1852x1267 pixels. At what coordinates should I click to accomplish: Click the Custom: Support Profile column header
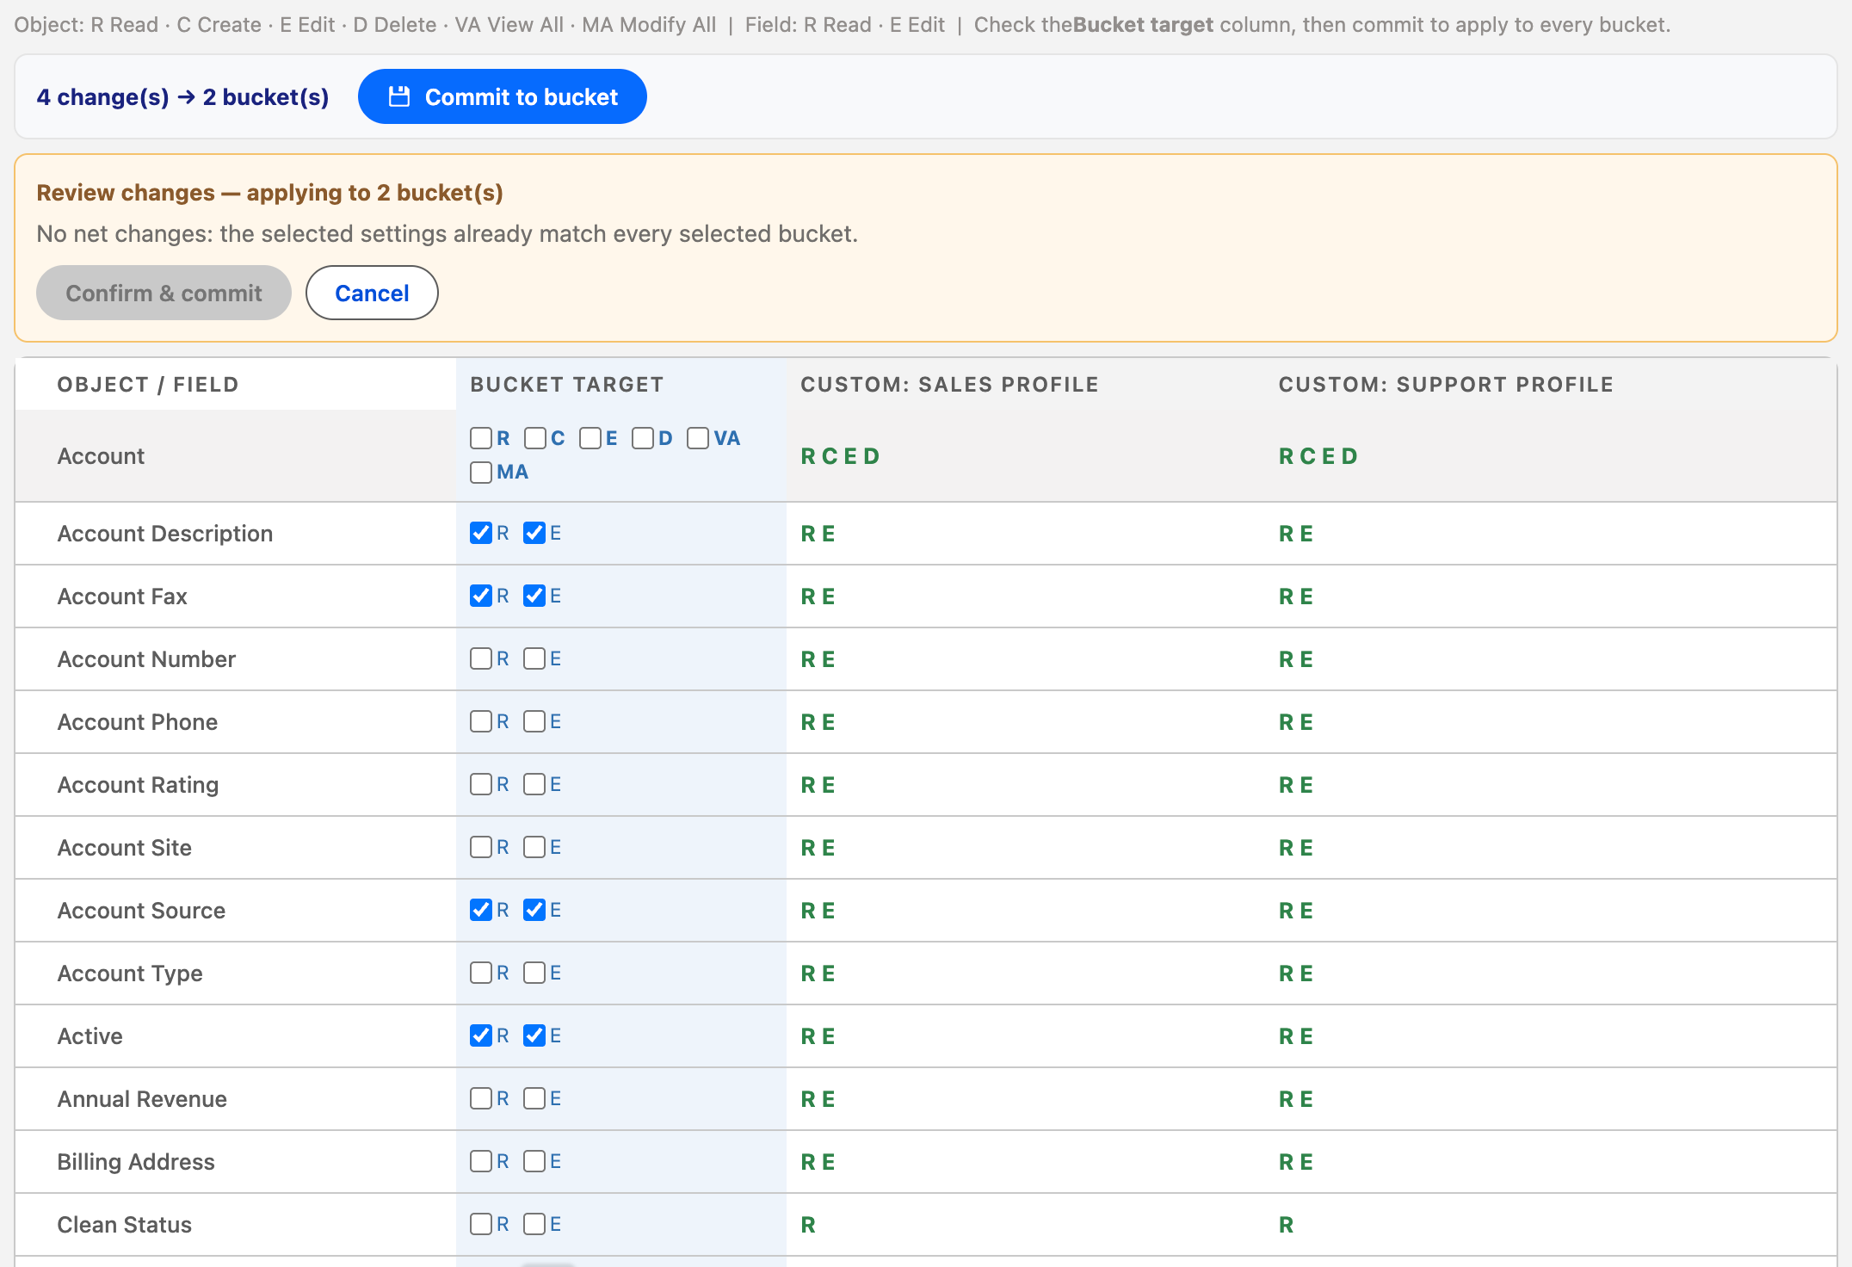pos(1446,385)
